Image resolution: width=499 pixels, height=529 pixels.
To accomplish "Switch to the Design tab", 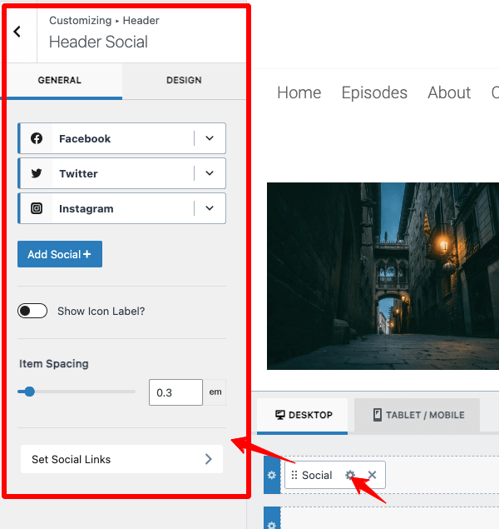I will (x=184, y=80).
